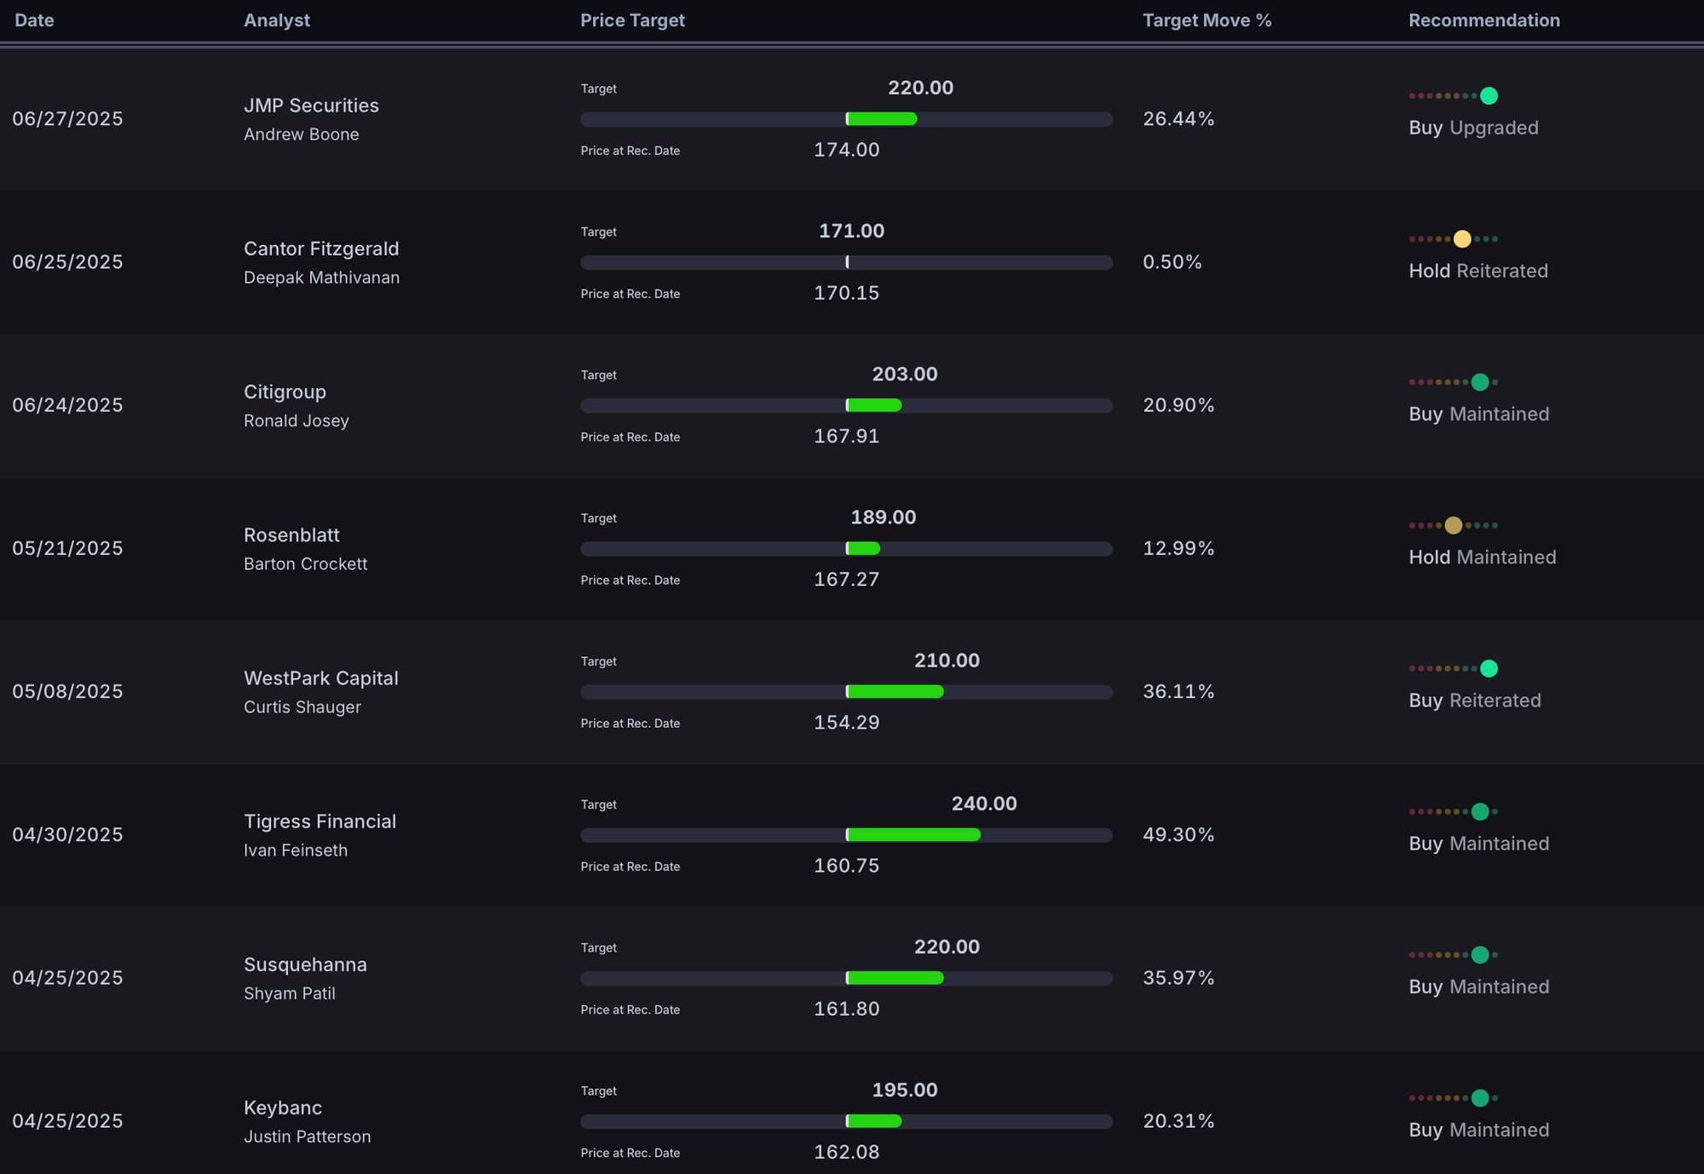Select the 05/08/2025 date cell
Image resolution: width=1704 pixels, height=1174 pixels.
coord(67,691)
